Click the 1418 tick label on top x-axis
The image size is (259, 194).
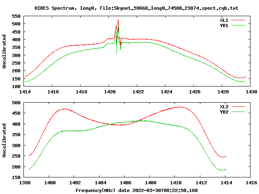pos(81,92)
